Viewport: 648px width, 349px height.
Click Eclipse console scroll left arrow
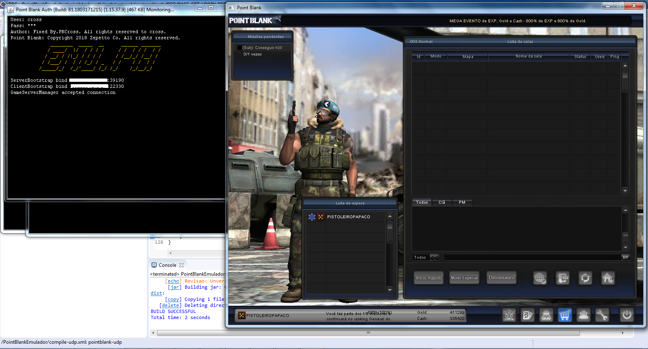coord(153,333)
